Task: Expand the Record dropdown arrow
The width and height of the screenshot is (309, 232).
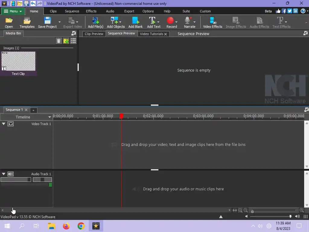Action: [x=176, y=22]
